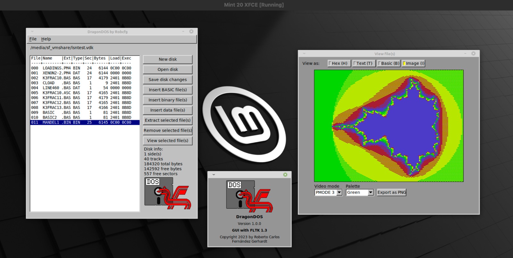Select file row XENON2-2.PM4

point(85,73)
